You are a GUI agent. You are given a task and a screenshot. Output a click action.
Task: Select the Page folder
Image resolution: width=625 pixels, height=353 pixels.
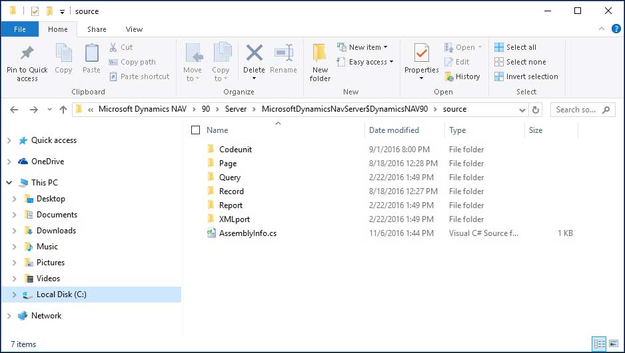pos(228,164)
